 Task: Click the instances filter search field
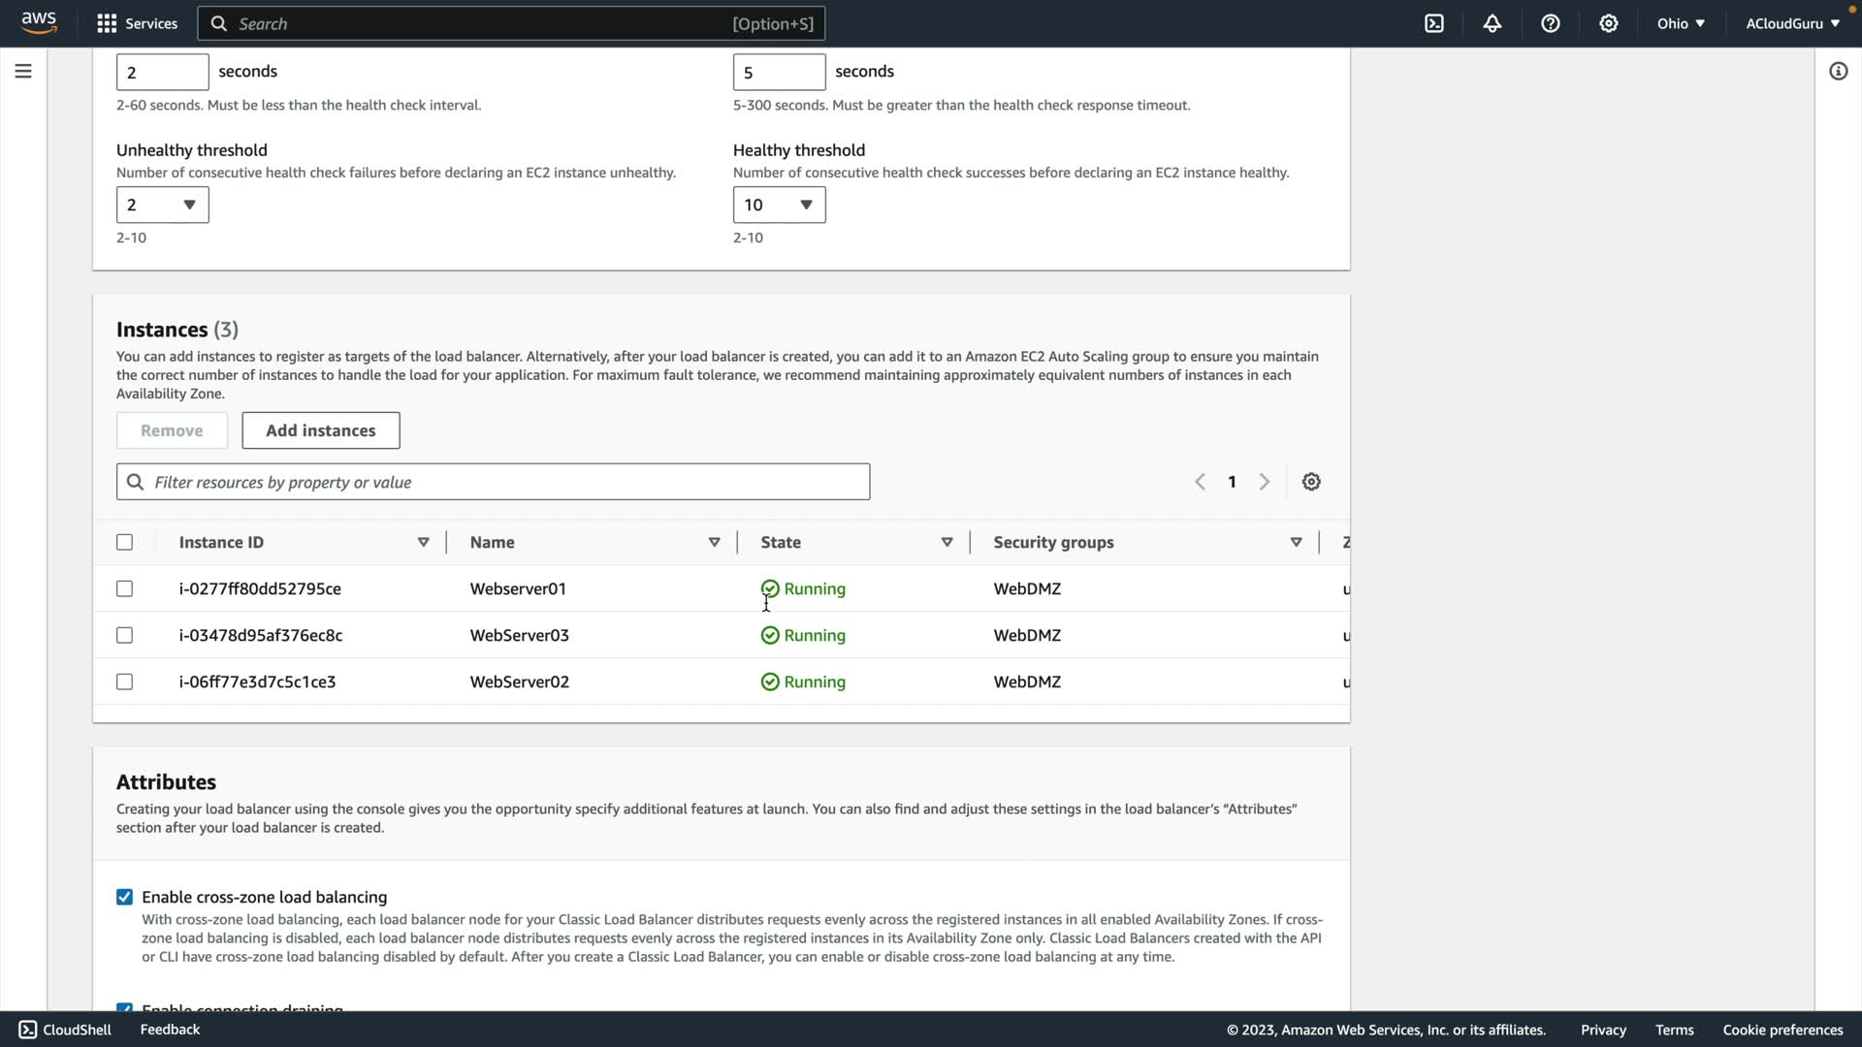pos(493,482)
